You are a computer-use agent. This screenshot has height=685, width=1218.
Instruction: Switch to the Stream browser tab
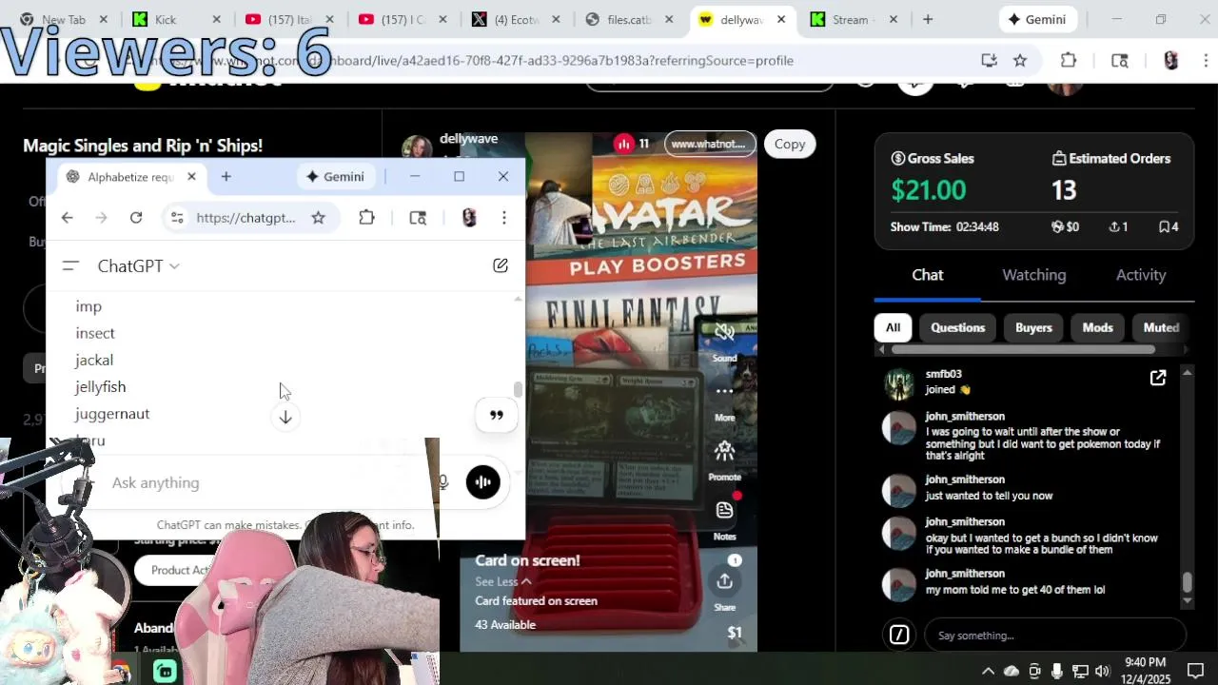(x=852, y=19)
